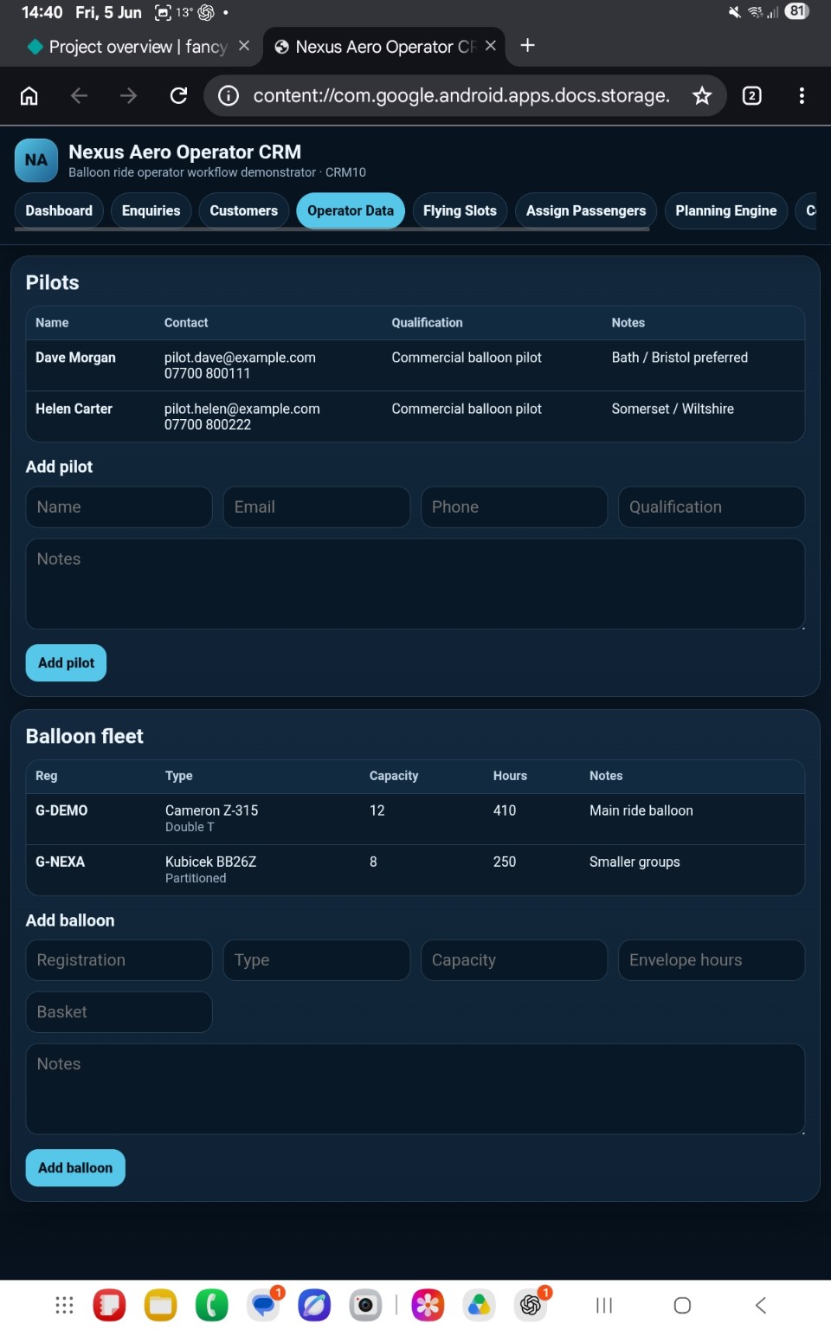This screenshot has height=1330, width=831.
Task: Open the Android app drawer grid icon
Action: coord(64,1305)
